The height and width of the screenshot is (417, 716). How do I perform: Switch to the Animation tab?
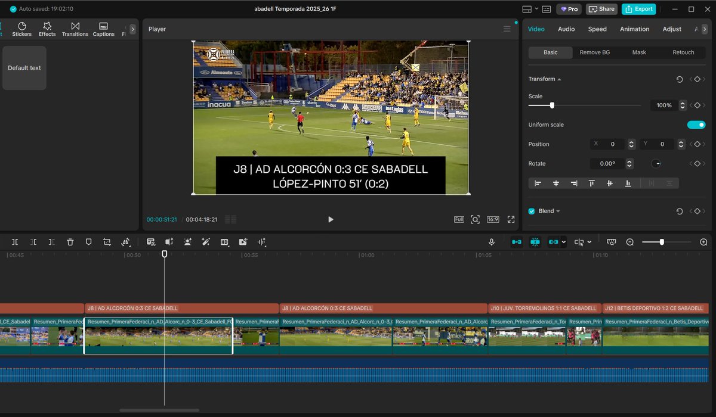[634, 29]
